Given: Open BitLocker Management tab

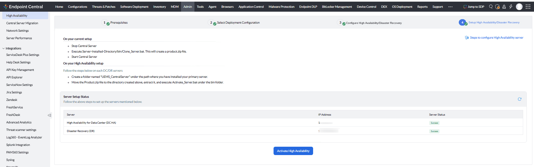Looking at the screenshot, I should (337, 7).
